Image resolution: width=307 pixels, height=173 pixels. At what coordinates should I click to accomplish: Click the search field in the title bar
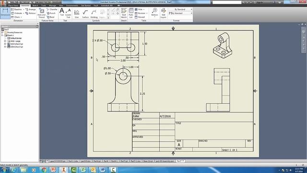point(227,2)
